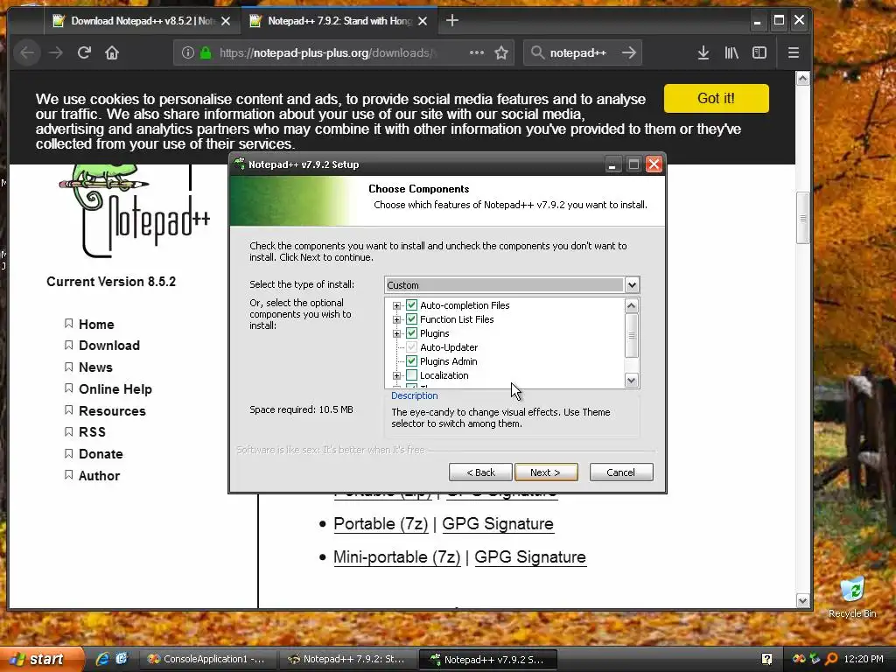
Task: Click the Portable (7z) download link
Action: pyautogui.click(x=381, y=524)
